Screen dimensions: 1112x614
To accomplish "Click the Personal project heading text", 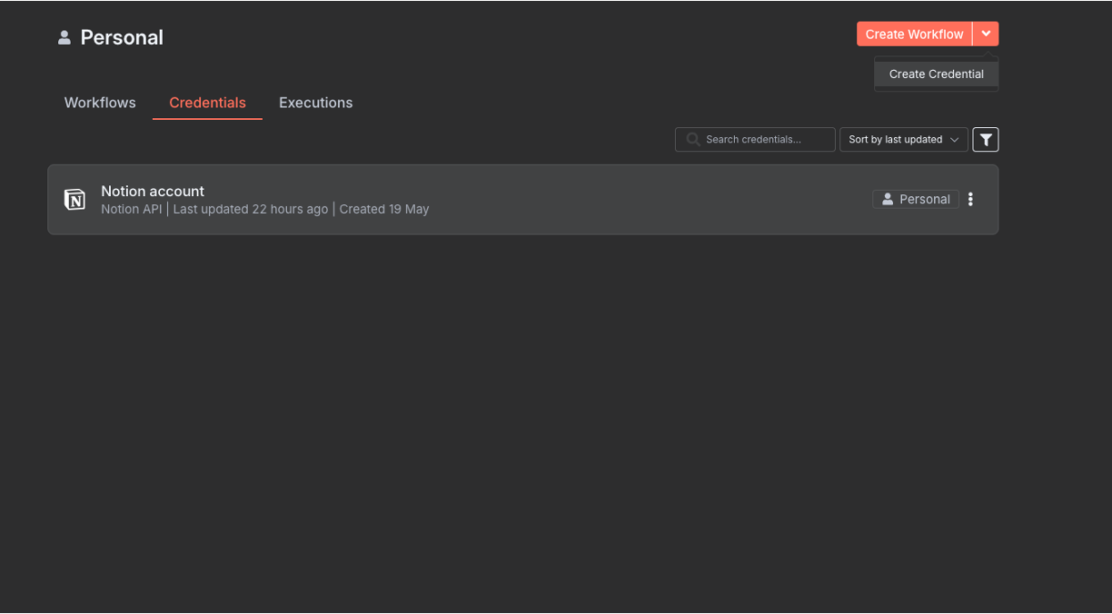I will pyautogui.click(x=122, y=37).
